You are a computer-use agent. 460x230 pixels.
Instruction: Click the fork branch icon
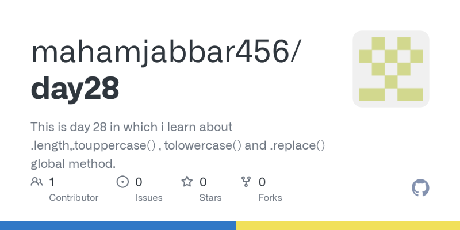point(246,182)
